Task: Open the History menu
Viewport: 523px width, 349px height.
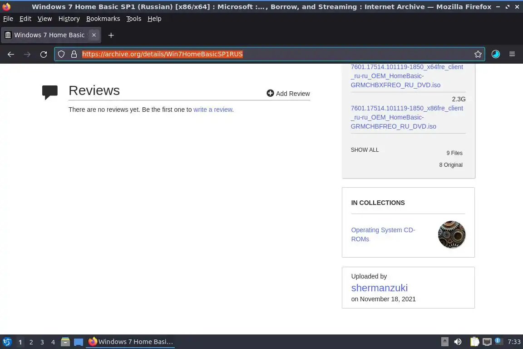Action: pos(69,19)
